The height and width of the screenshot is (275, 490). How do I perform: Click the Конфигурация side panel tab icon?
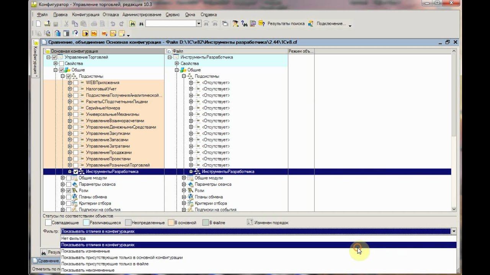36,42
